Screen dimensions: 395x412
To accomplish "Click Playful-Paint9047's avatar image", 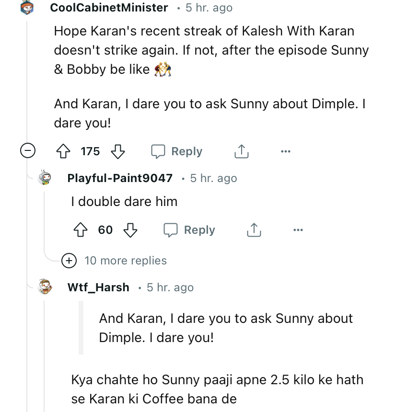I will 45,178.
